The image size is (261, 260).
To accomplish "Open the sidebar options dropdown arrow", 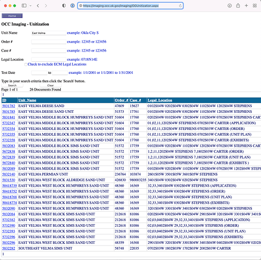I will coord(31,6).
